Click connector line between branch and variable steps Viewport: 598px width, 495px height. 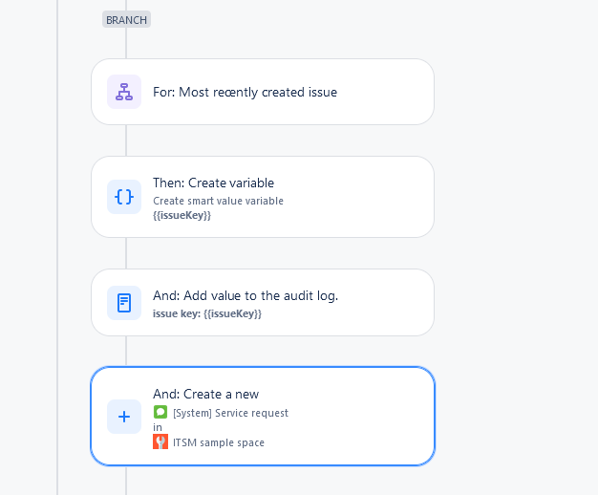point(126,140)
